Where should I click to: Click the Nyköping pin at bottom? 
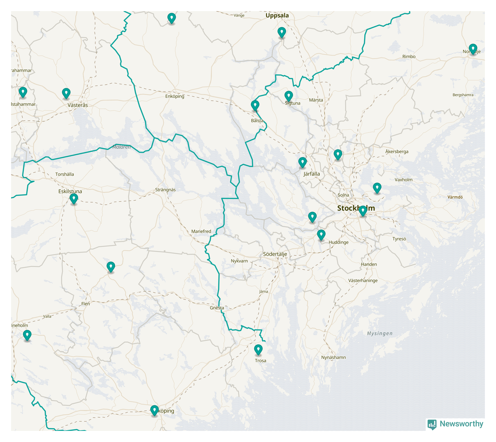pyautogui.click(x=154, y=410)
